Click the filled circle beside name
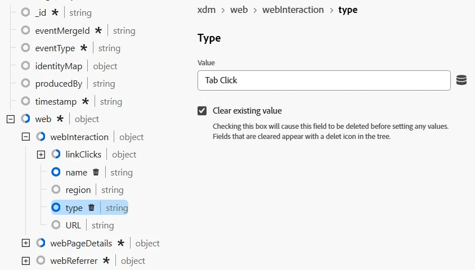The height and width of the screenshot is (270, 475). (56, 172)
